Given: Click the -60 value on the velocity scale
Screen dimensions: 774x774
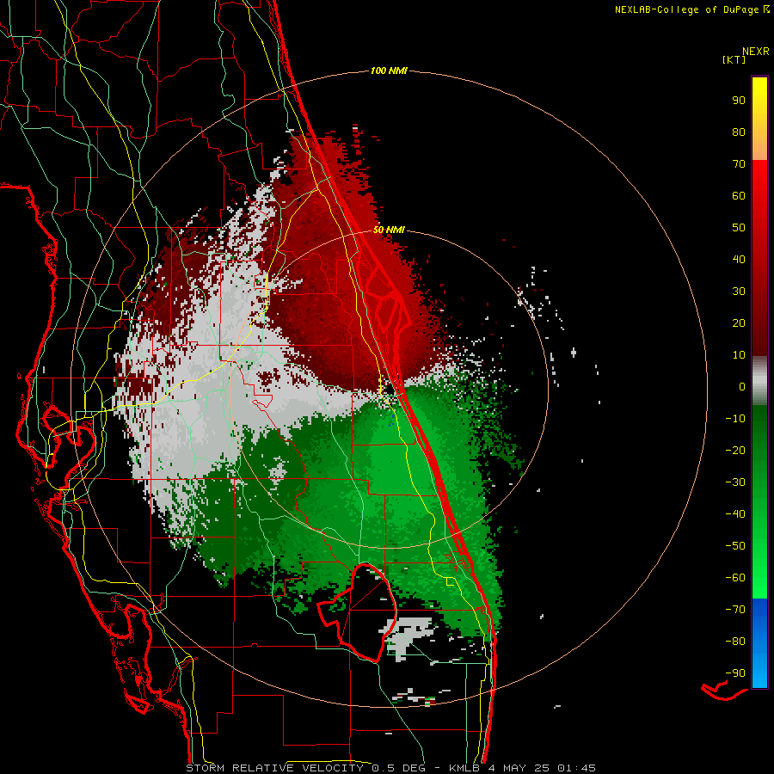Looking at the screenshot, I should [735, 578].
